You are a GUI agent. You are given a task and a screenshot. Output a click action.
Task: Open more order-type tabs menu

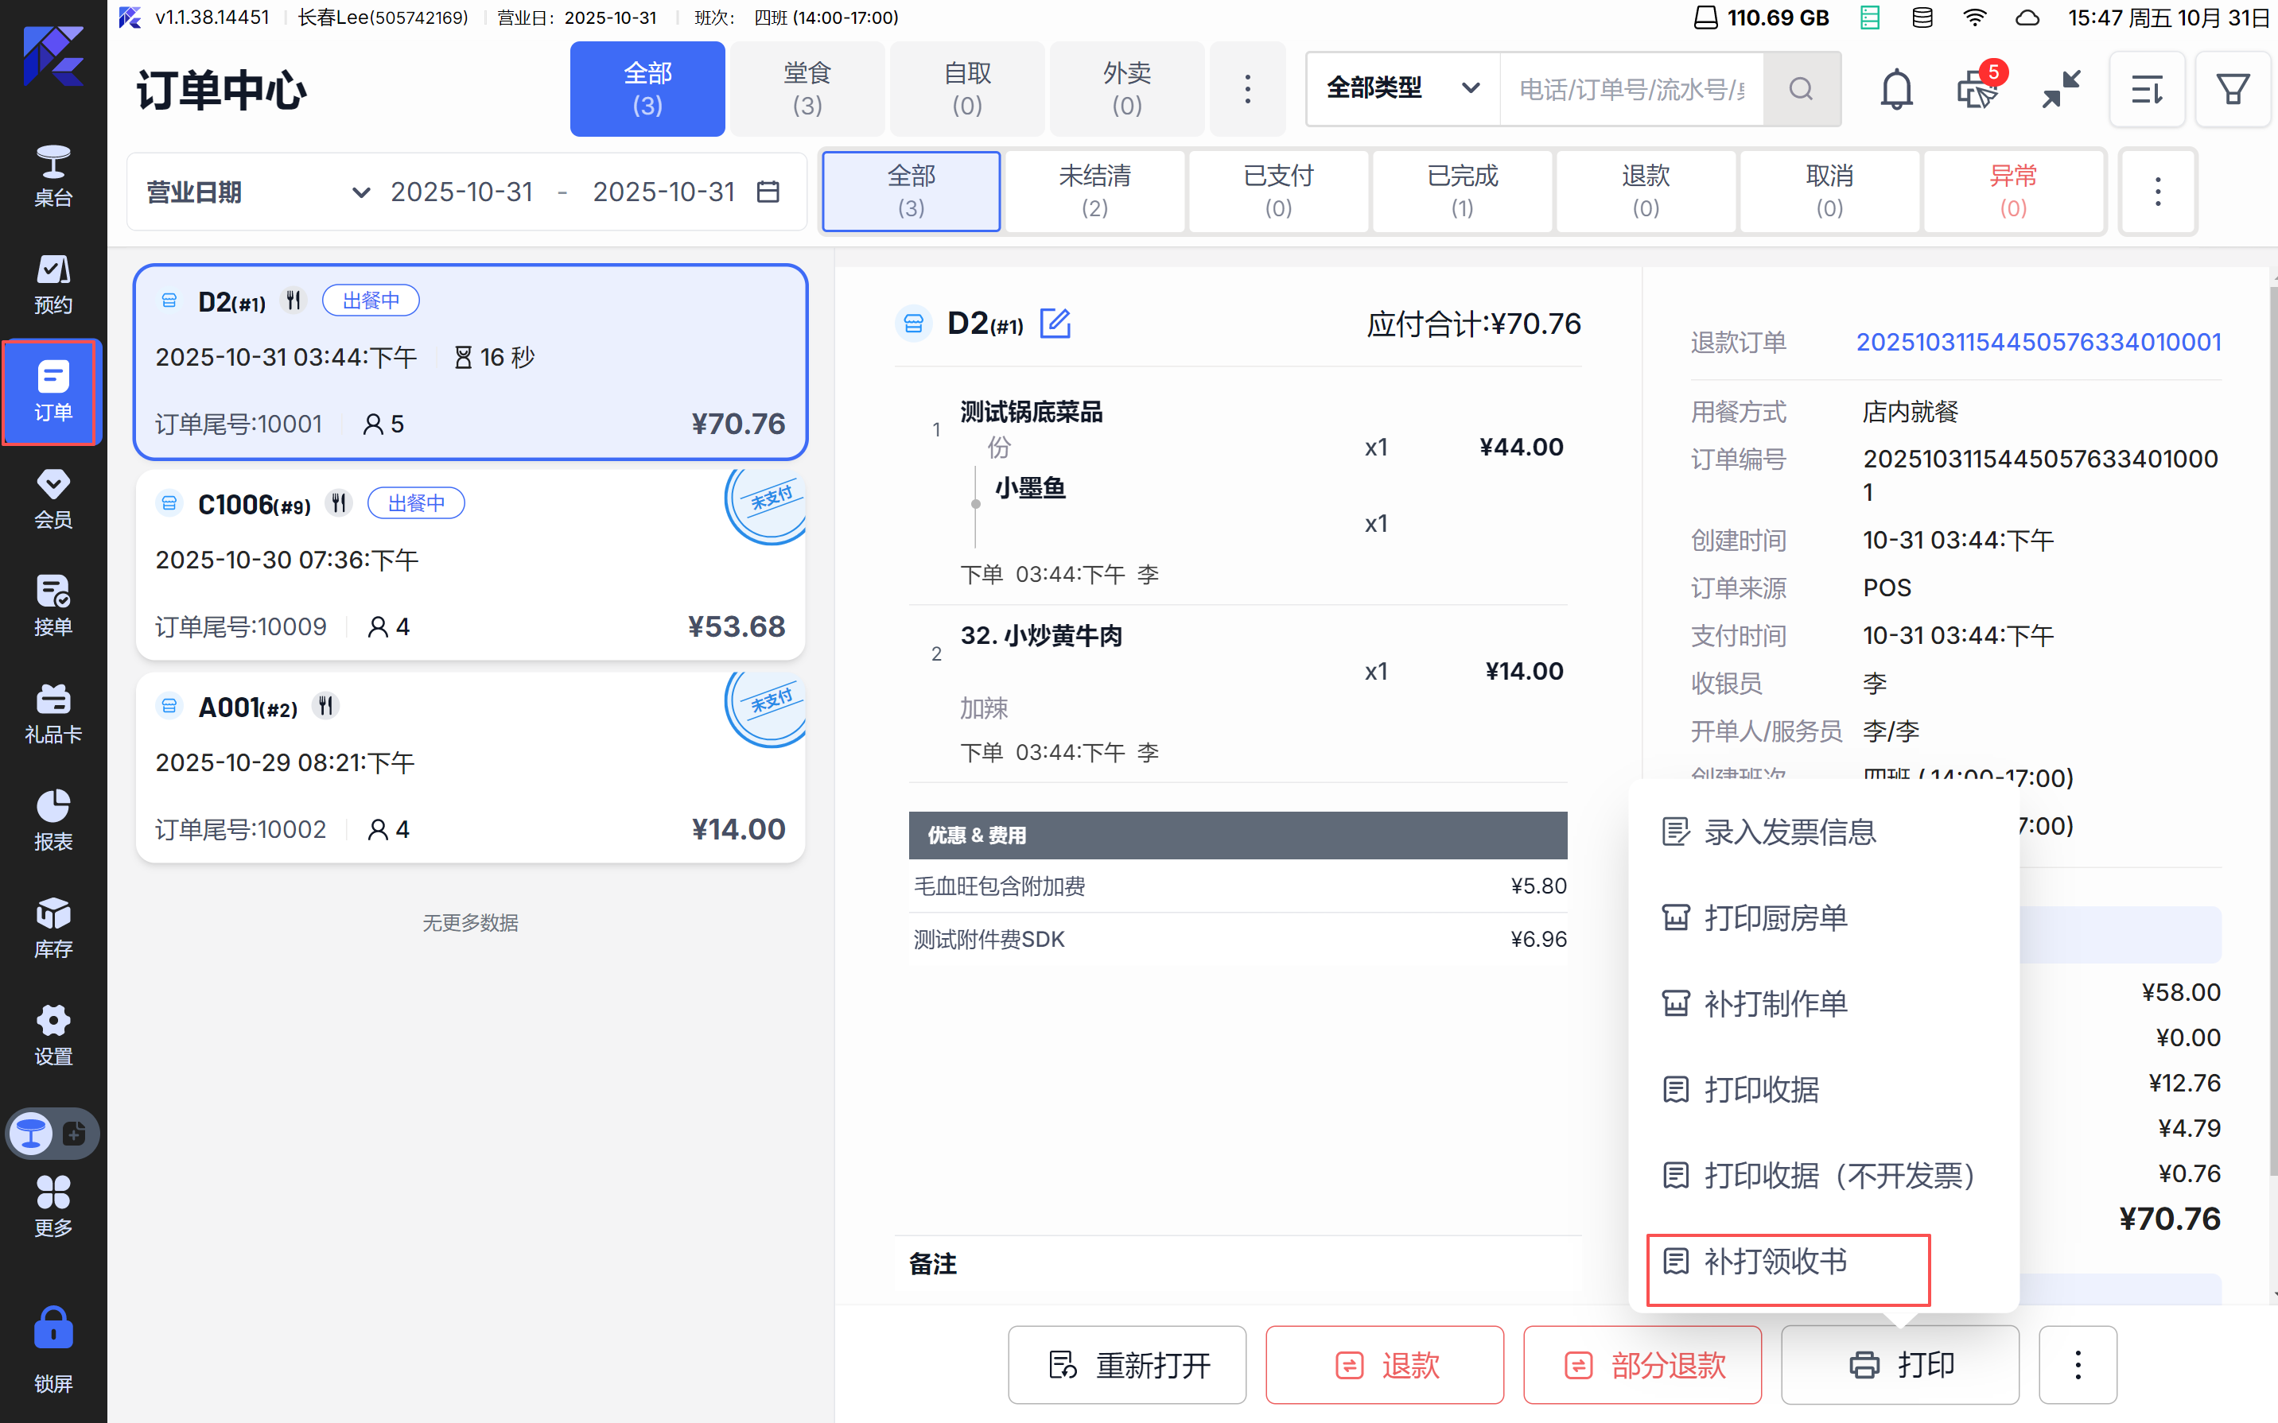(x=1247, y=89)
